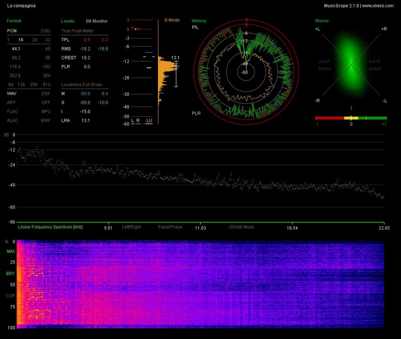Click the 352.8 sample rate
The width and height of the screenshot is (401, 339).
15,76
